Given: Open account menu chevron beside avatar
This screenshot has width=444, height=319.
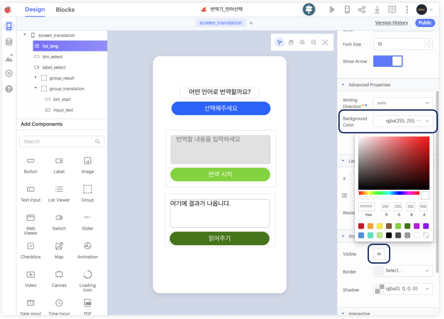Looking at the screenshot, I should coord(431,10).
